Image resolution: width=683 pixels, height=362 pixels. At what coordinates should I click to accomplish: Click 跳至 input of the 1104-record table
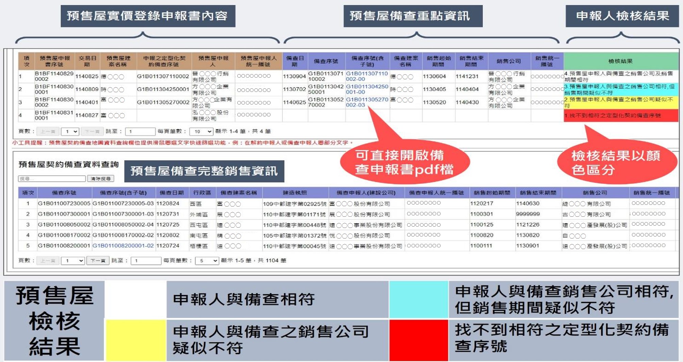146,261
